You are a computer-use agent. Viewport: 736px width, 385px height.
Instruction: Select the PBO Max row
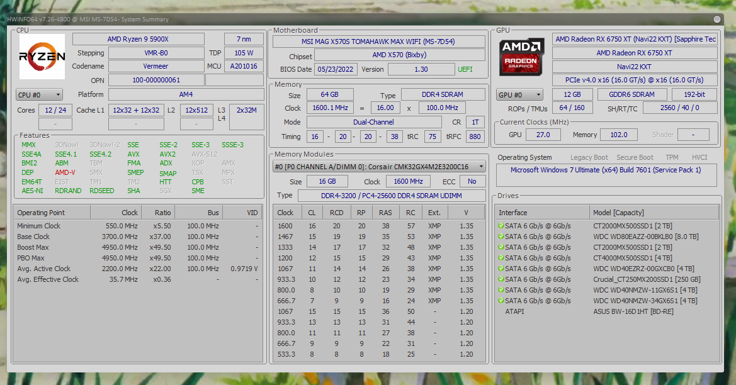137,258
